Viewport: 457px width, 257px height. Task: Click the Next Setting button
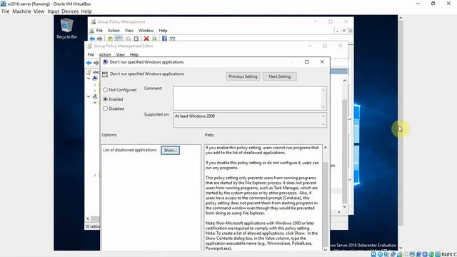(x=279, y=76)
